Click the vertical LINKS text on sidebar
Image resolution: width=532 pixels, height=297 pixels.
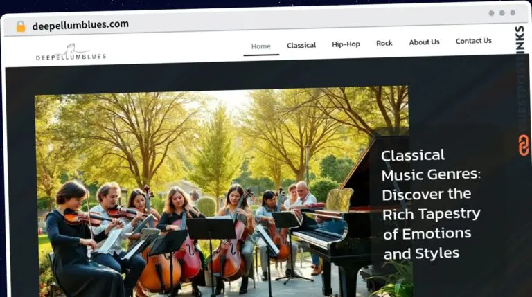coord(520,40)
